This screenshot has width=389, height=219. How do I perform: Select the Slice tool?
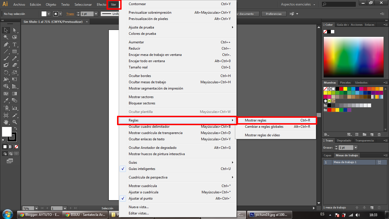pos(15,115)
